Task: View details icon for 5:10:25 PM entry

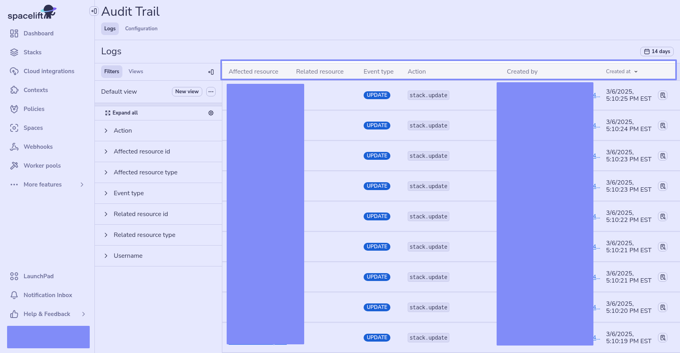Action: (x=663, y=95)
